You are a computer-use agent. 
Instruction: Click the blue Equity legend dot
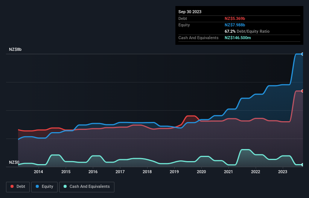pyautogui.click(x=37, y=186)
